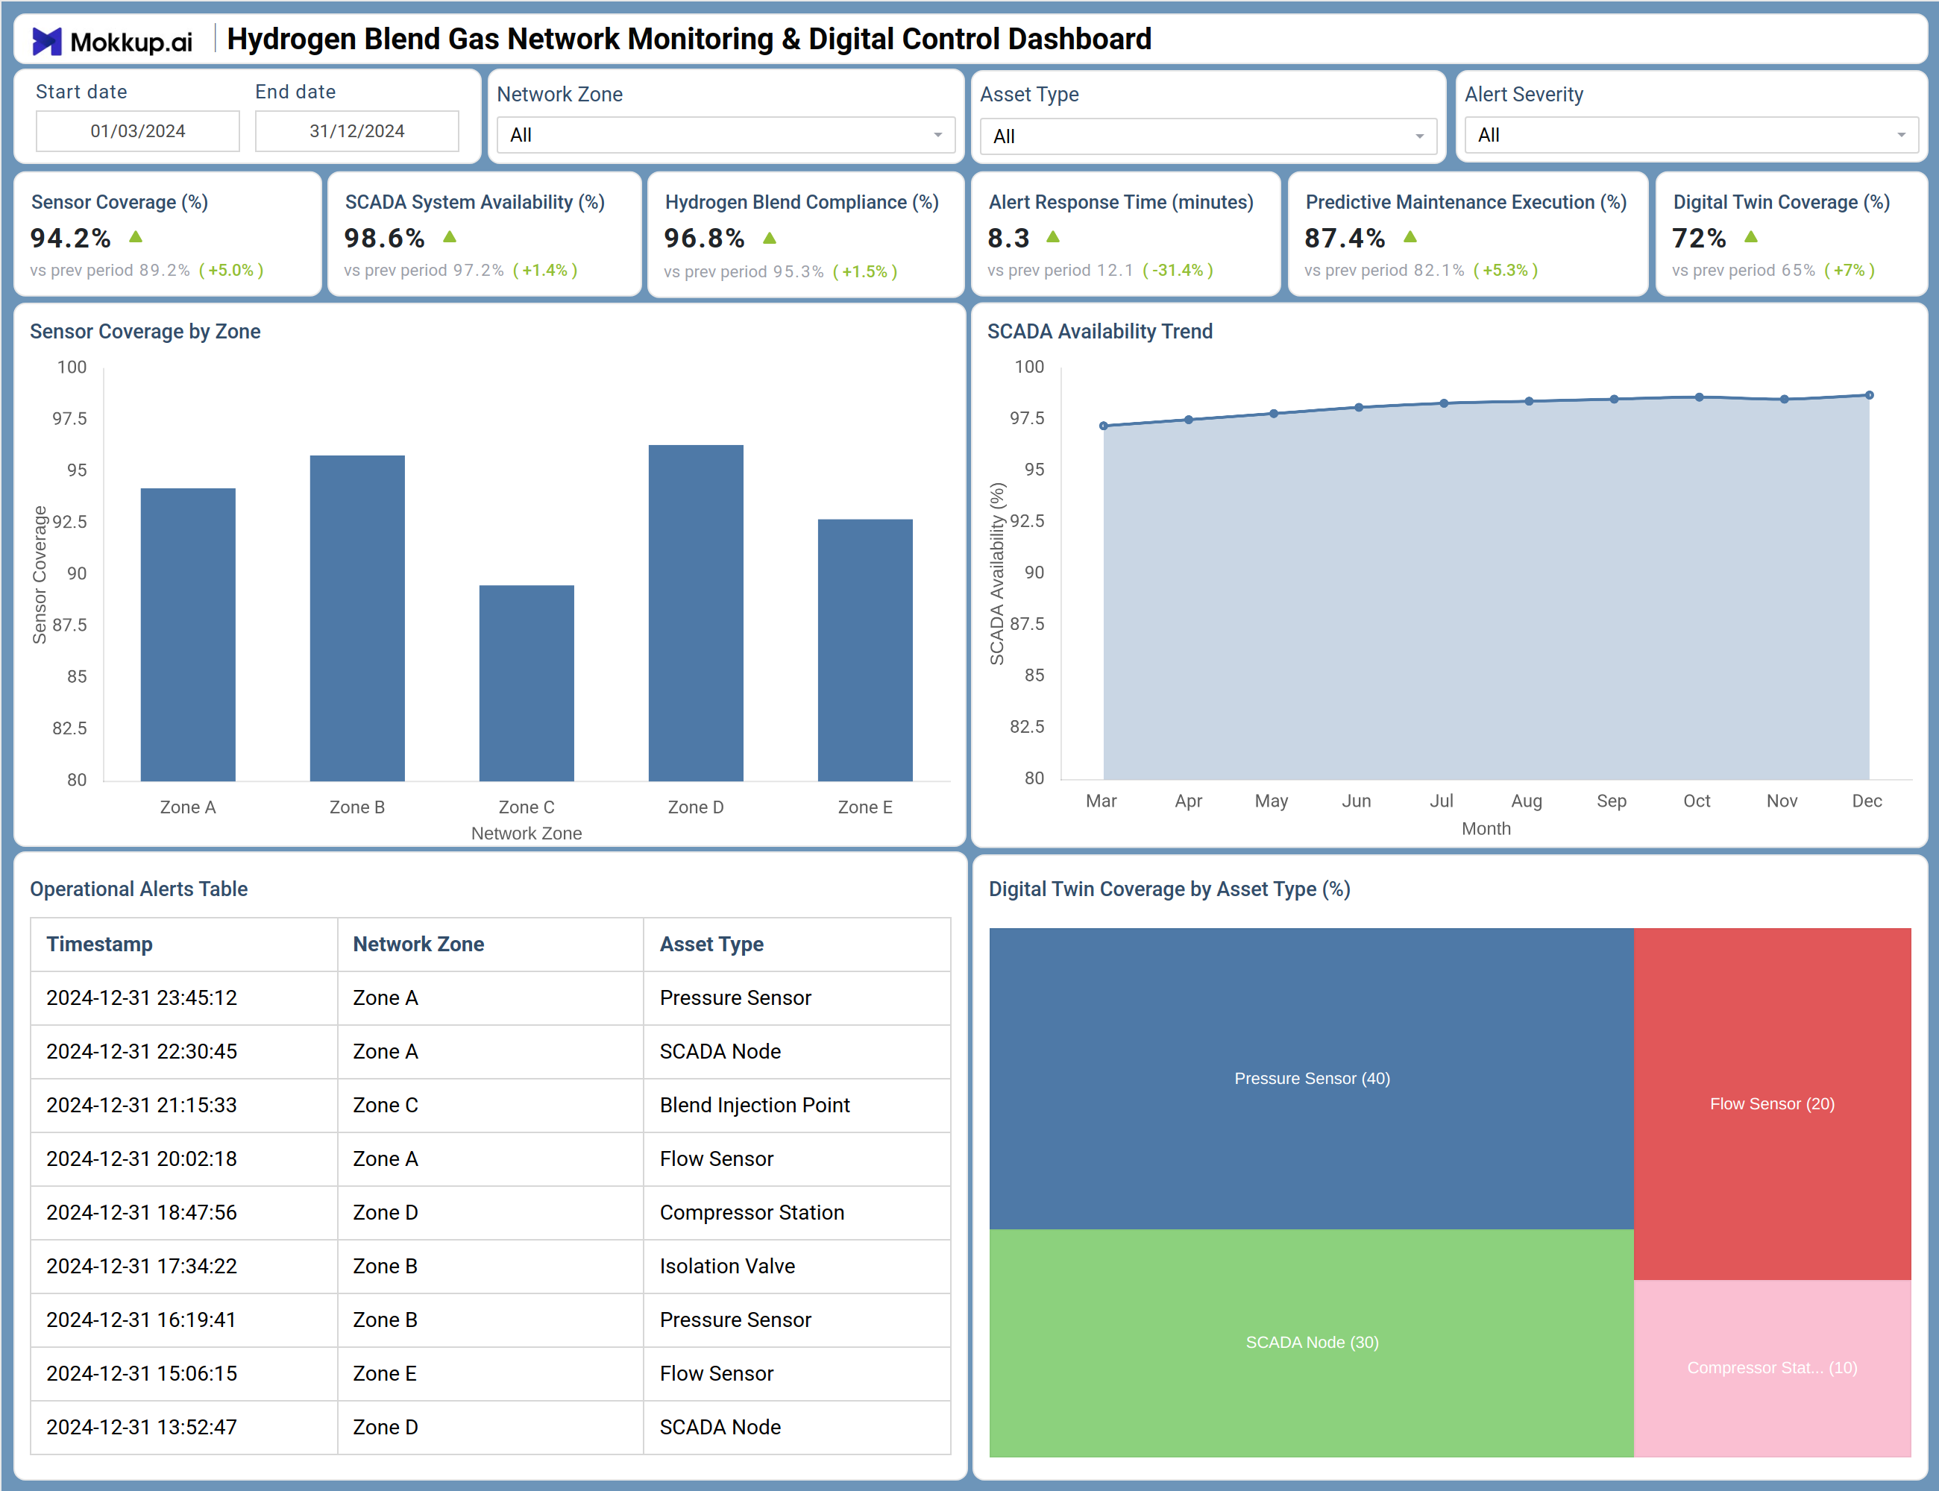Click the Mokkup.ai logo
1939x1491 pixels.
pyautogui.click(x=112, y=41)
